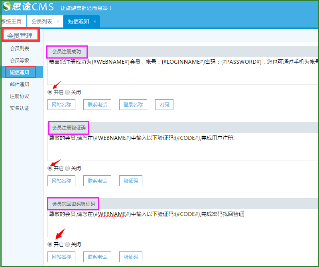Screen dimensions: 319x267
Task: Open 实名认证 in the sidebar
Action: pos(20,108)
